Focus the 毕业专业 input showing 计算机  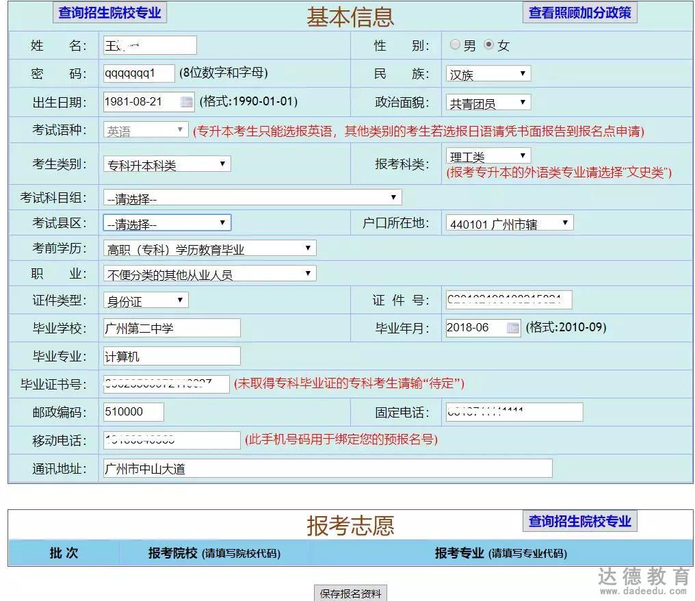[x=172, y=356]
